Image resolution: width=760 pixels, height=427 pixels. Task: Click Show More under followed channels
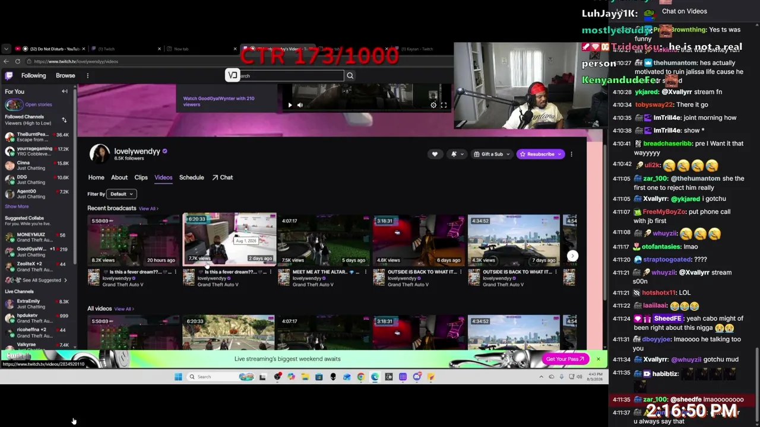[x=17, y=206]
